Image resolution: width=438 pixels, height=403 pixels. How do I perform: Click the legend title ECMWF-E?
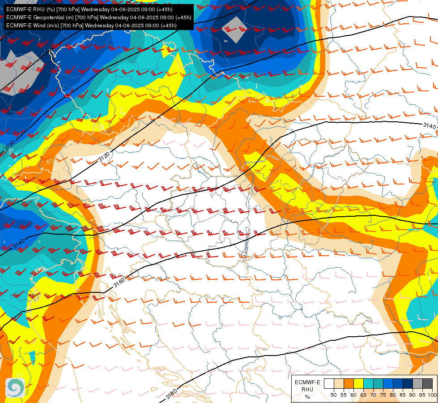click(x=307, y=382)
